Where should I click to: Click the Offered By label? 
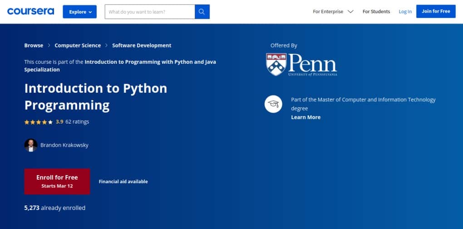click(284, 45)
